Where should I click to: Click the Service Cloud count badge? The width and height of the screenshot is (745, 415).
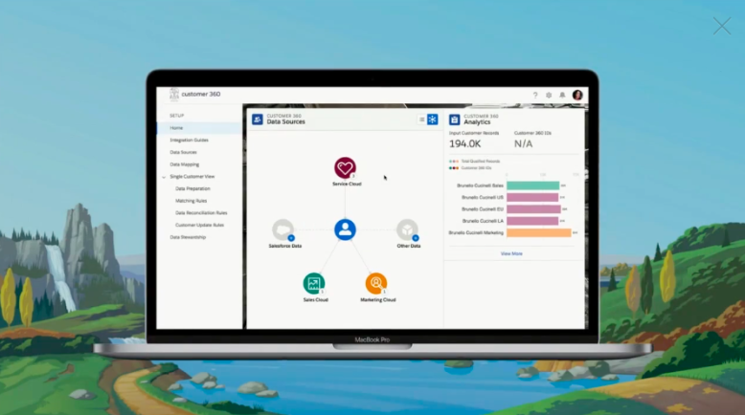point(353,176)
